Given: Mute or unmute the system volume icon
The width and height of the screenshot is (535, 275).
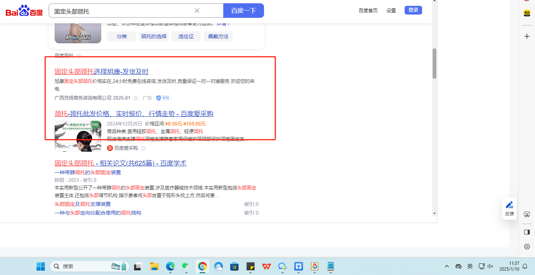Looking at the screenshot, I should click(490, 266).
